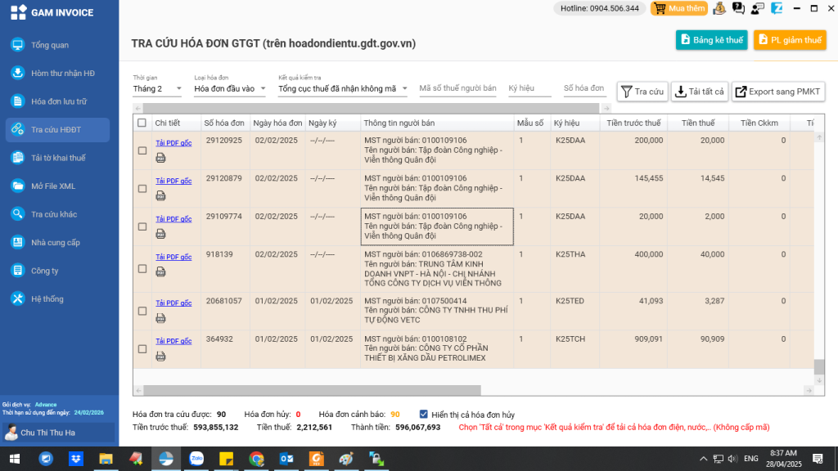Click user profile Chu Thi Thu Ha
The image size is (838, 471).
click(x=58, y=433)
